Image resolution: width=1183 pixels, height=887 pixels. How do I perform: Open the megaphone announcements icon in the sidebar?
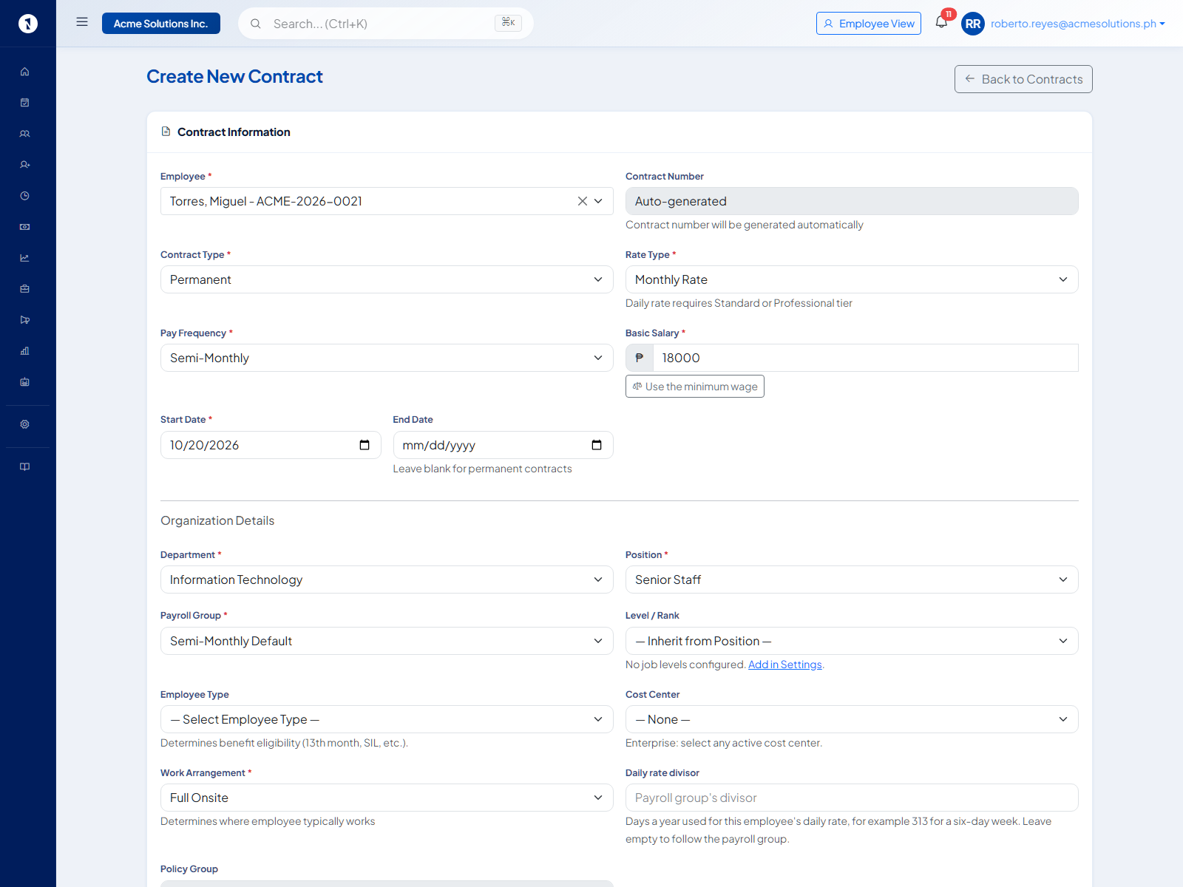pos(24,320)
